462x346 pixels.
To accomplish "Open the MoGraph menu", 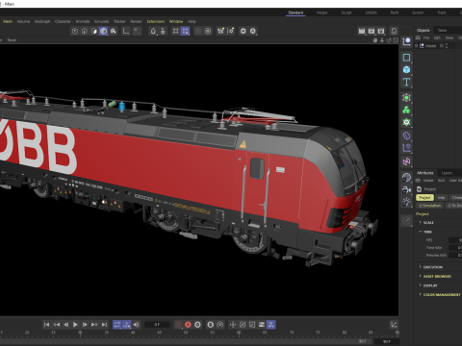I will coord(42,21).
